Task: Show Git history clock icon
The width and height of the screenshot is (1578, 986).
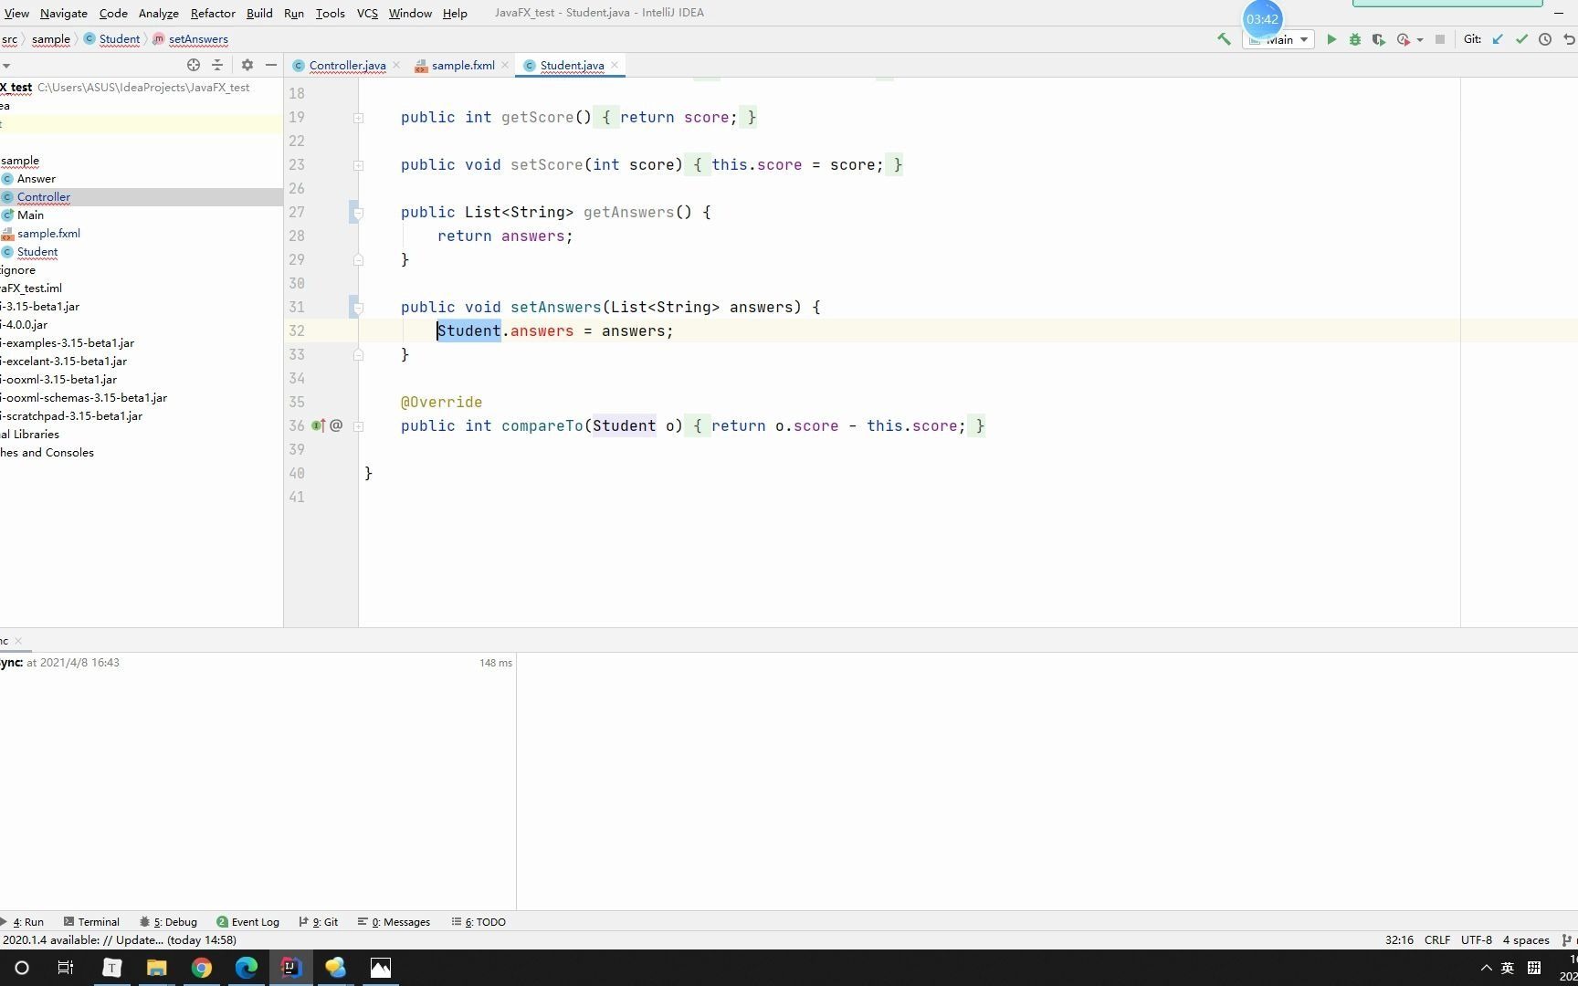Action: pyautogui.click(x=1545, y=39)
